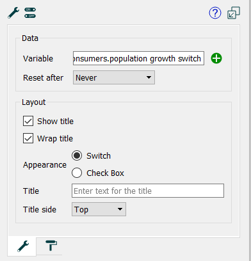Pop out the panel with the undock icon
Viewport: 251px width, 261px height.
tap(234, 13)
